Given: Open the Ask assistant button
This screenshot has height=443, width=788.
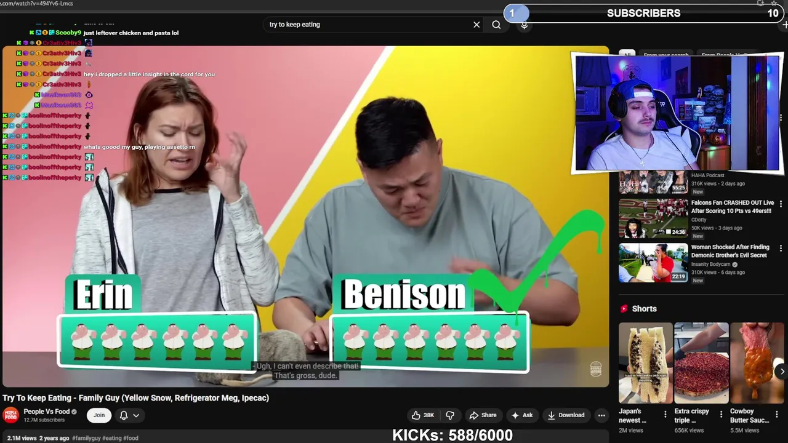Looking at the screenshot, I should [x=522, y=415].
